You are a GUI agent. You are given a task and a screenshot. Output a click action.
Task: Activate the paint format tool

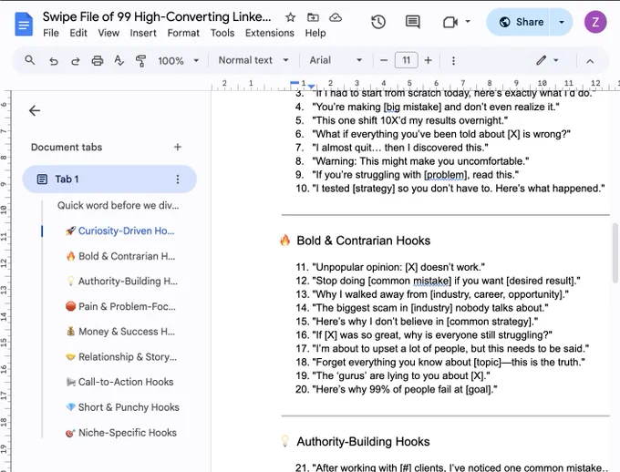click(x=140, y=61)
